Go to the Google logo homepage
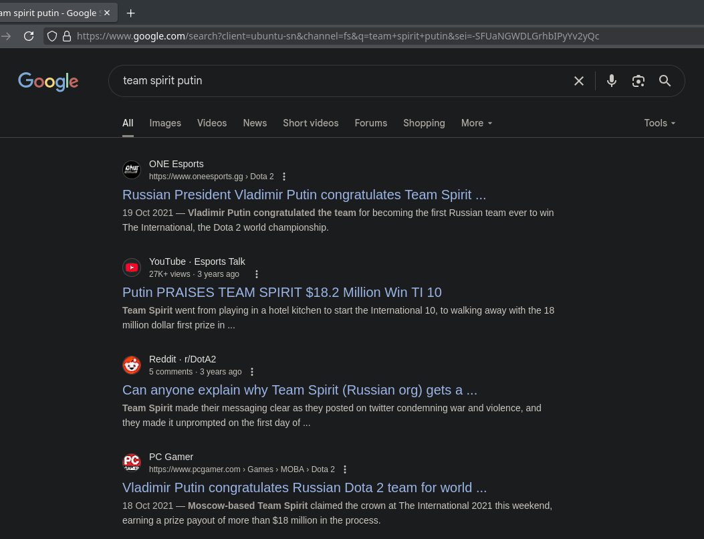Screen dimensions: 704x539 click(x=48, y=82)
